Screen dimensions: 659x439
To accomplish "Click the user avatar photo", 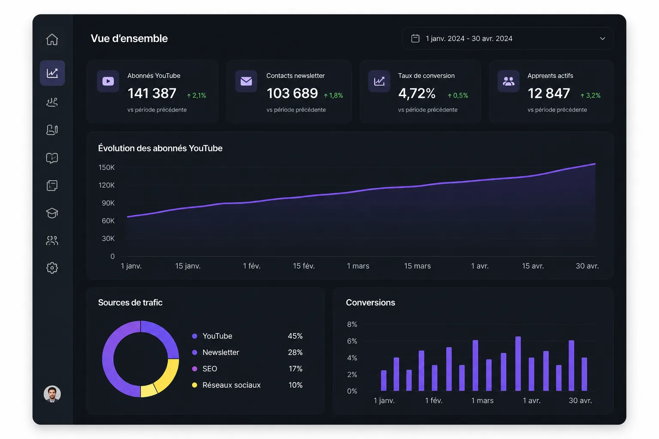I will click(52, 394).
